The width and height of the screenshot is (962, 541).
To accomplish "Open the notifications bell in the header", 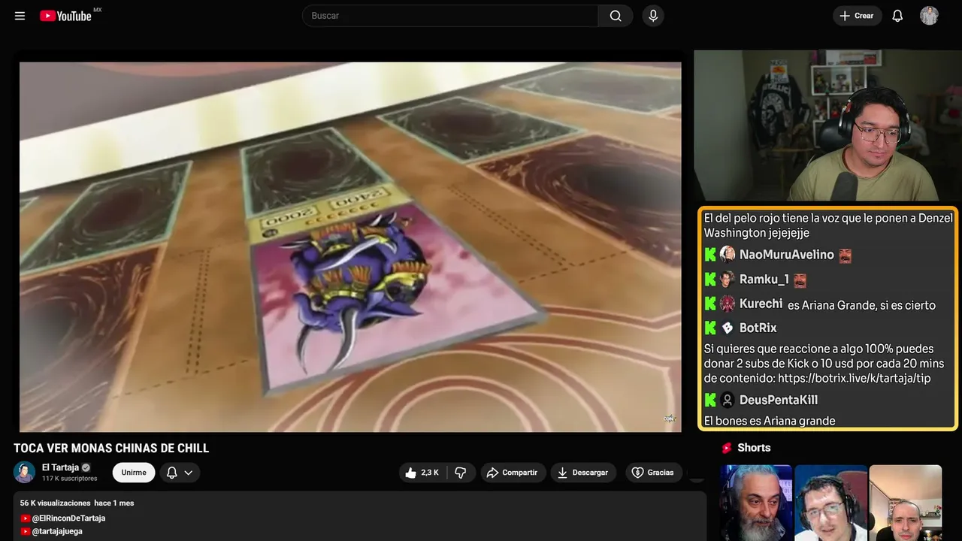I will 897,16.
